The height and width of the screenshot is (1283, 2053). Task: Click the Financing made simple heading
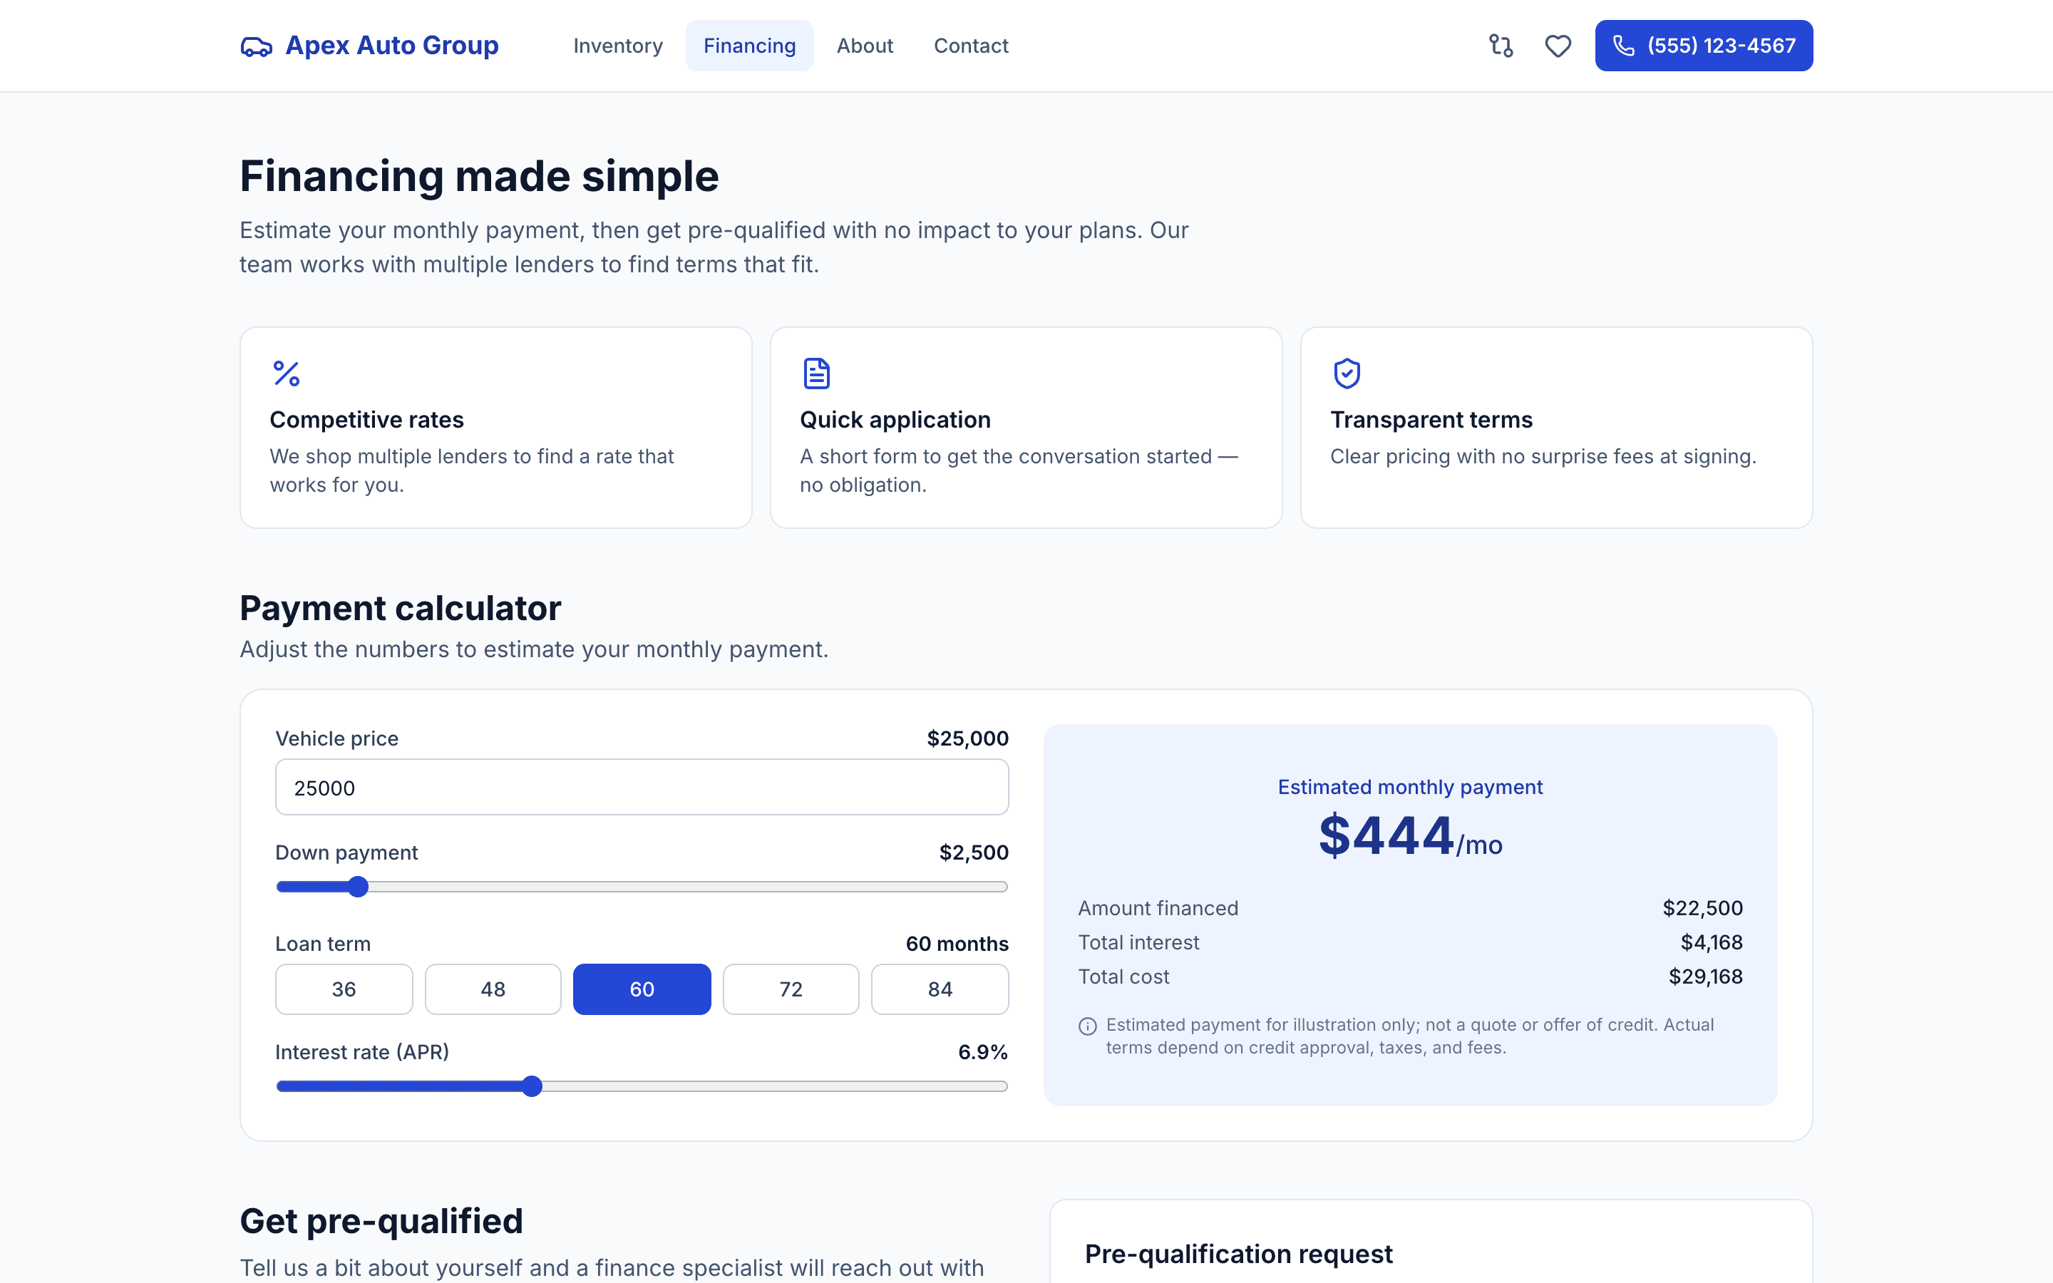479,177
